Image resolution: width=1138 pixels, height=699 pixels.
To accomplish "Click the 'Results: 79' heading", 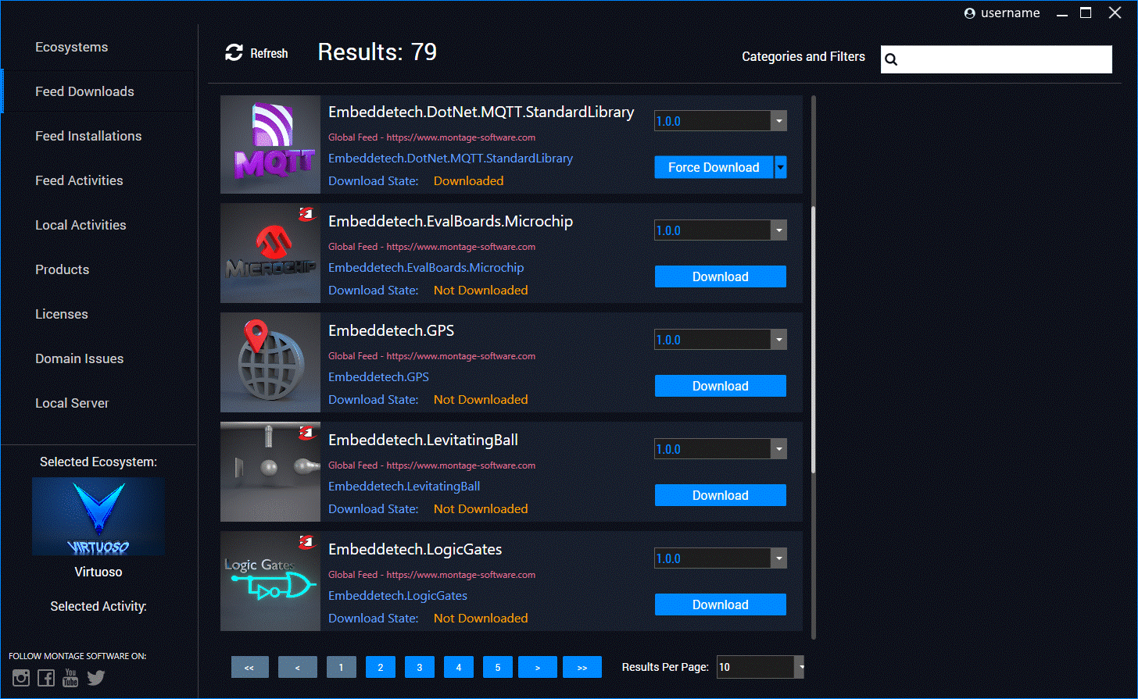I will [378, 52].
